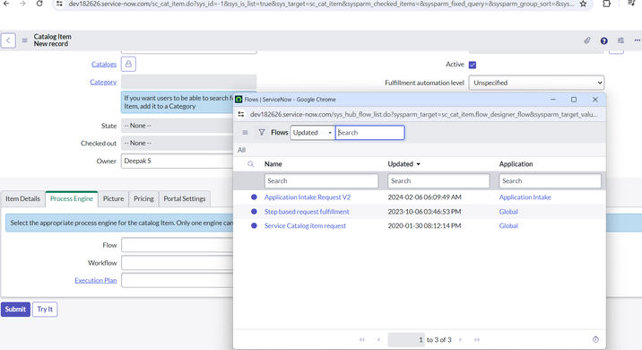Open the Category label link

click(x=103, y=82)
